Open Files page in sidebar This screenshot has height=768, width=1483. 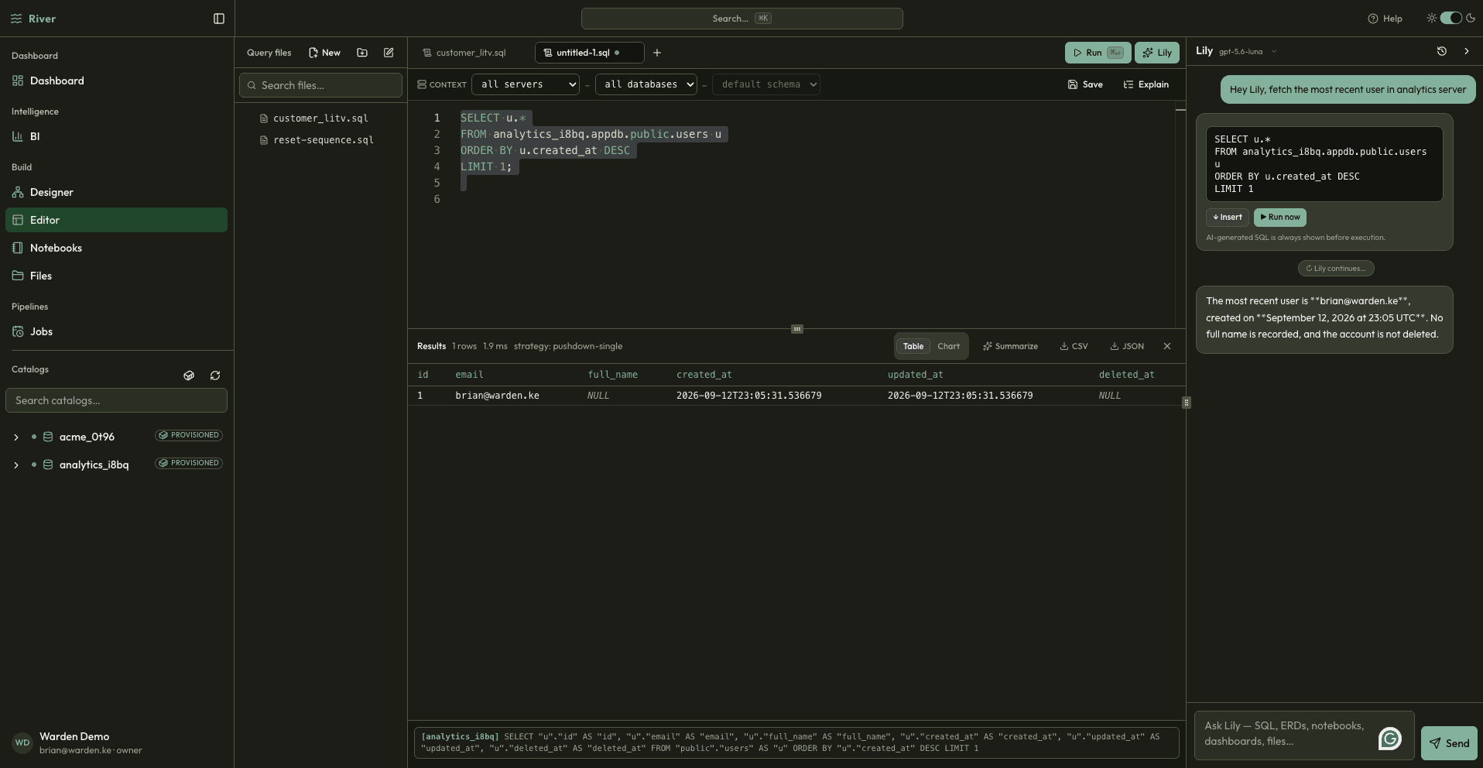coord(116,276)
